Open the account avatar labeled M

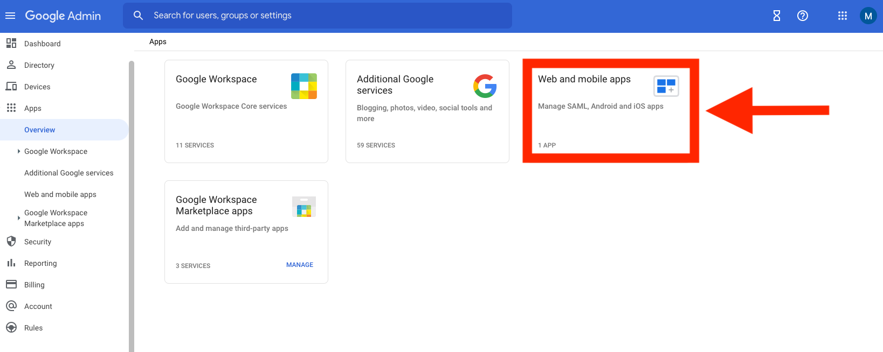click(868, 16)
